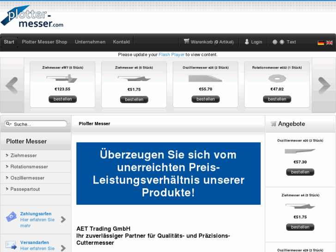Go to previous carousel products arrow
This screenshot has width=336, height=252.
point(12,86)
